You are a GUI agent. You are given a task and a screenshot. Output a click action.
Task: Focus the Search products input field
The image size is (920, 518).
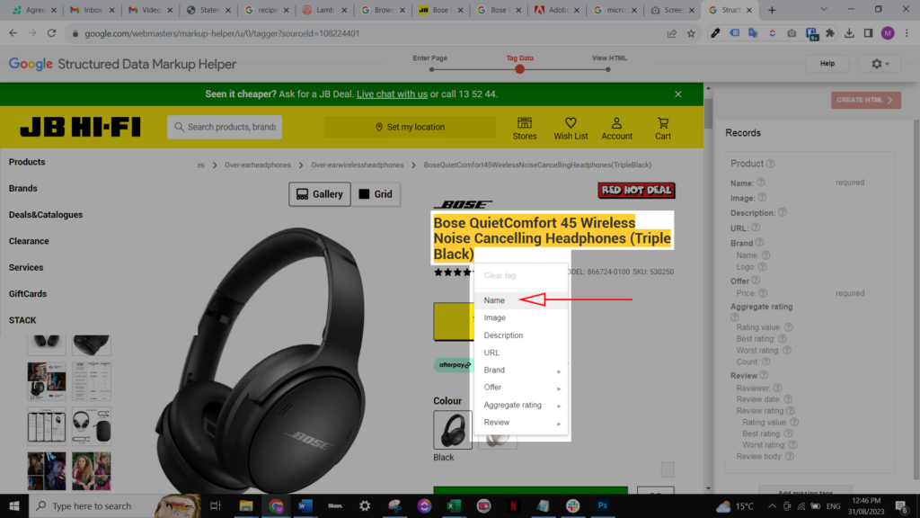point(225,127)
